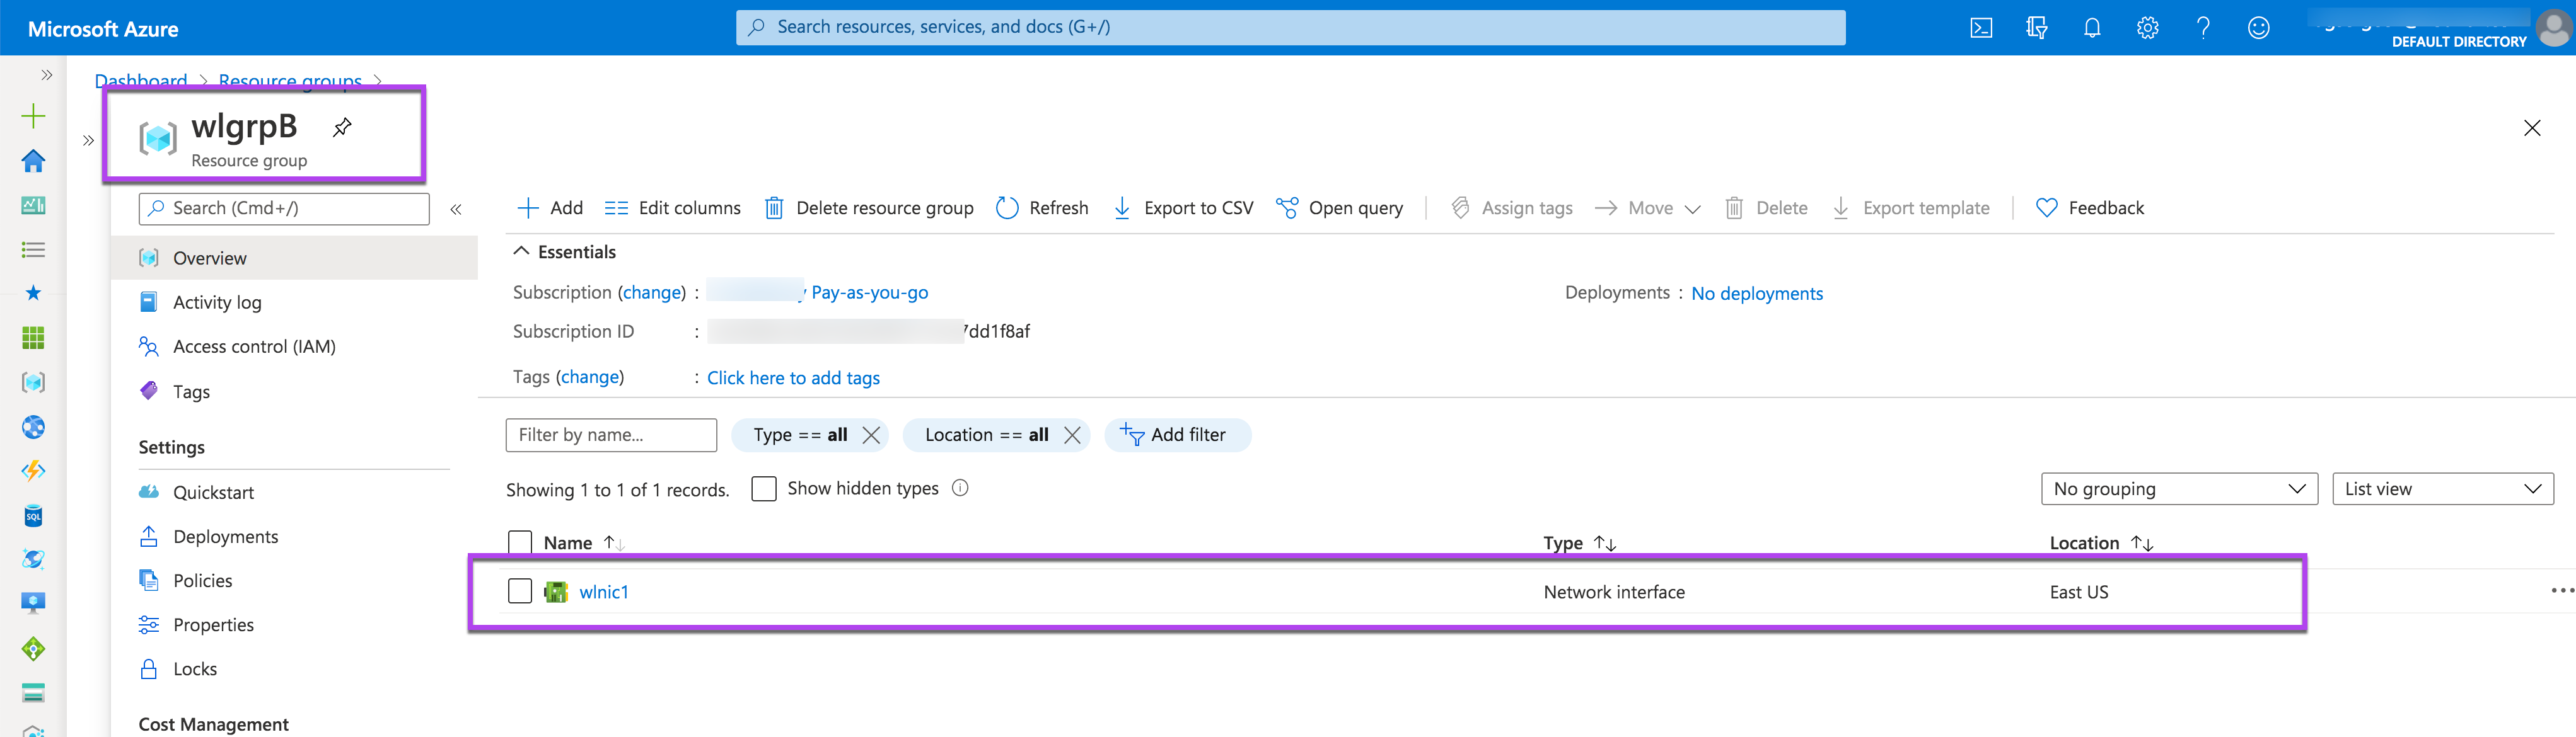
Task: Pin wlgrpB to dashboard
Action: [342, 127]
